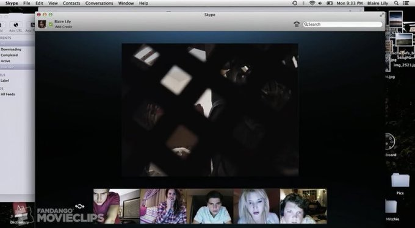Select All Feeds in the sidebar
Screen dimensions: 415x228
[8, 94]
